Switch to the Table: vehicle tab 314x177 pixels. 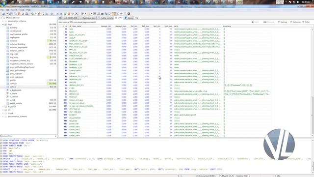[105, 18]
